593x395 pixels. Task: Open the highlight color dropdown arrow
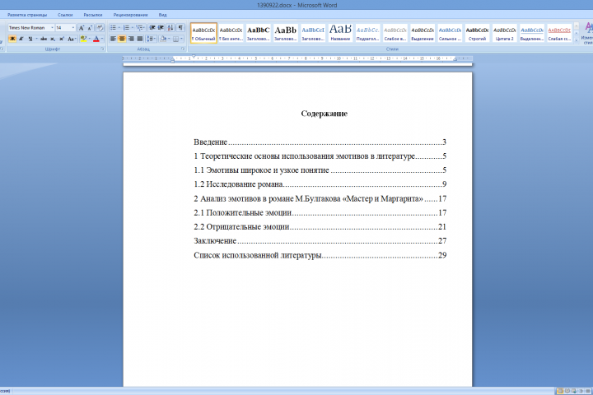pos(89,39)
